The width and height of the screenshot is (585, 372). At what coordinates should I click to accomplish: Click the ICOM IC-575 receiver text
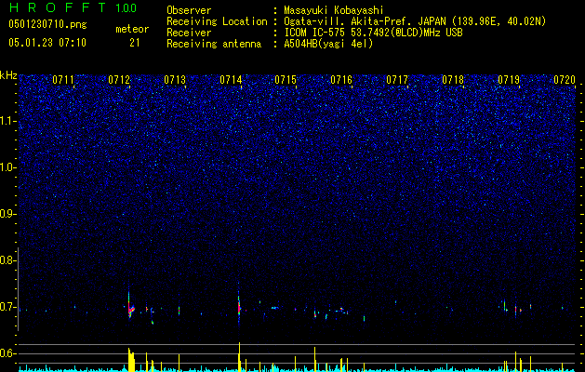point(373,33)
